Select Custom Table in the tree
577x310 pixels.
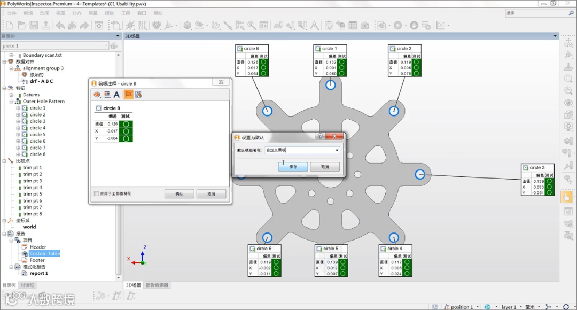coord(44,254)
